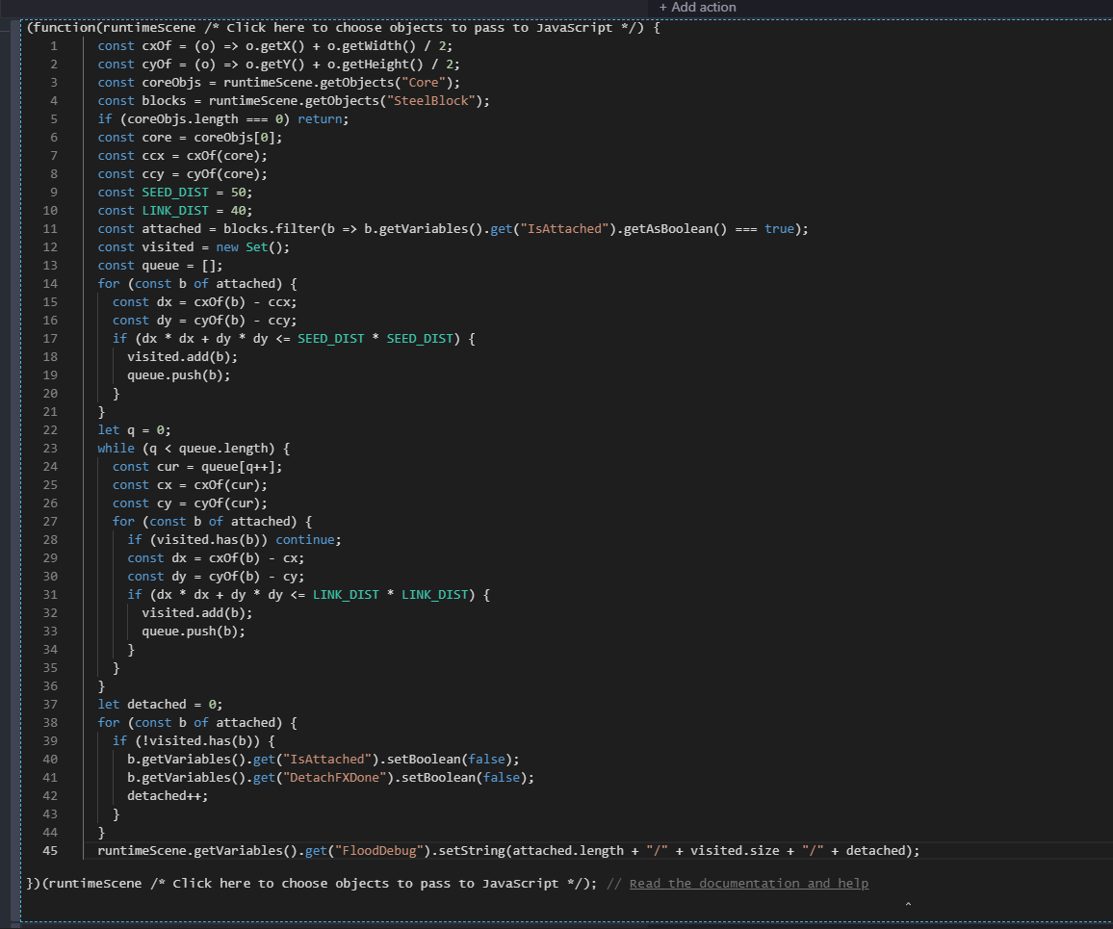Click the line "let q = 0;"
The image size is (1113, 929).
134,430
